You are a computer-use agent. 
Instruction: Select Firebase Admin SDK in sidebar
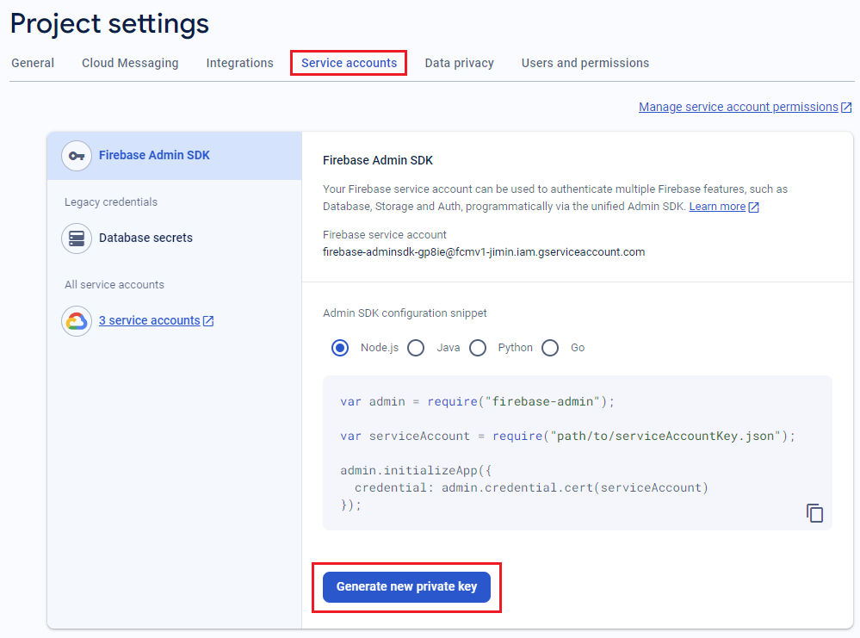(175, 156)
